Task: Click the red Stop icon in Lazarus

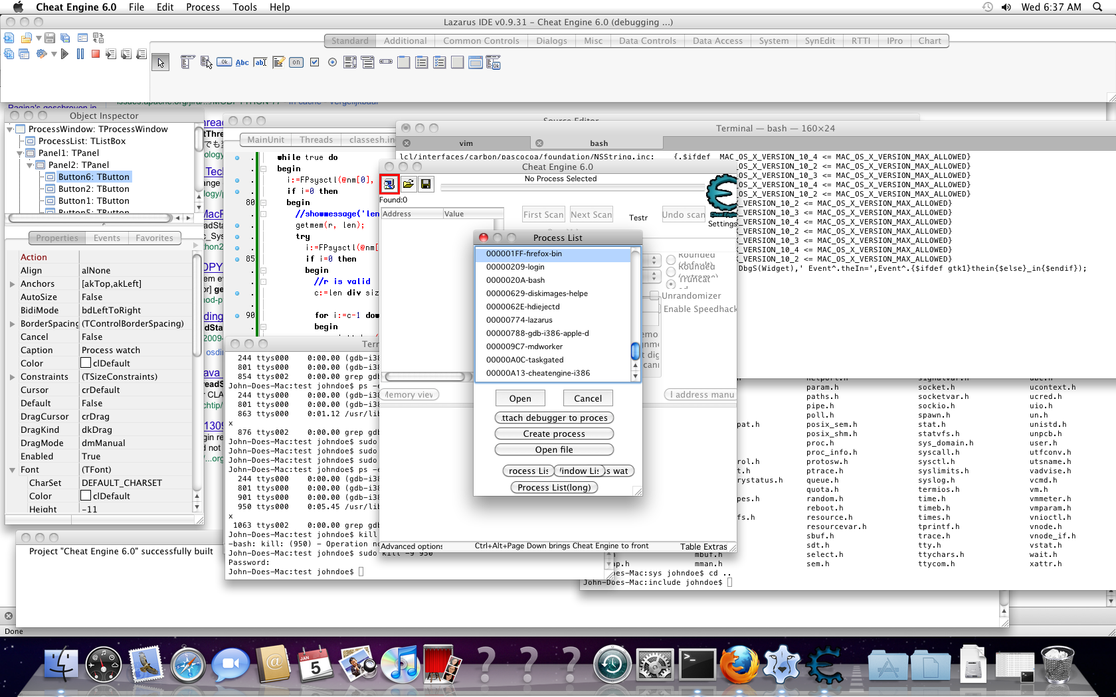Action: coord(96,54)
